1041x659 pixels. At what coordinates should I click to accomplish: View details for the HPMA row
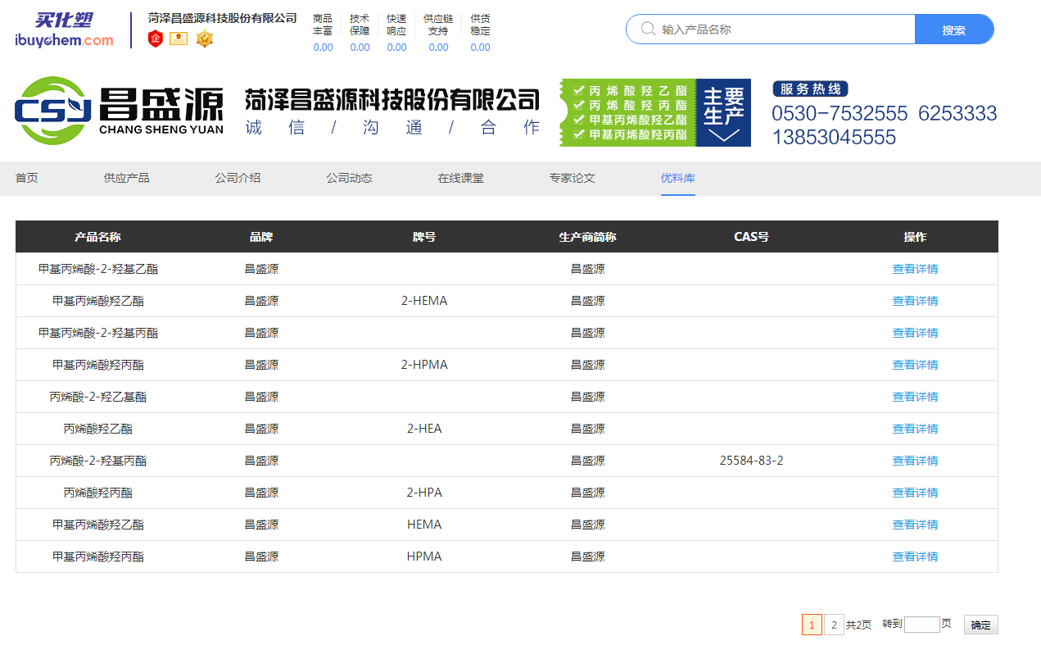click(x=915, y=557)
